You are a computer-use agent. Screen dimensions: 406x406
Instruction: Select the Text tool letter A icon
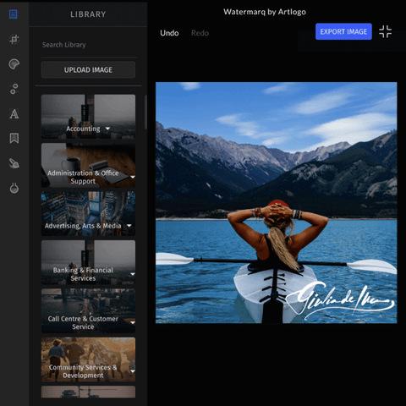point(14,113)
